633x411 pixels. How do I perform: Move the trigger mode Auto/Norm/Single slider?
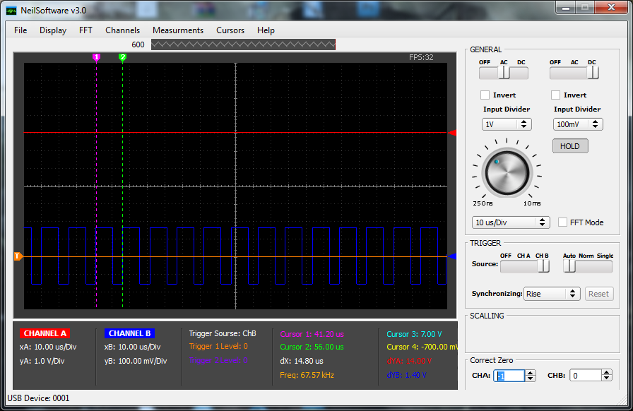[588, 266]
